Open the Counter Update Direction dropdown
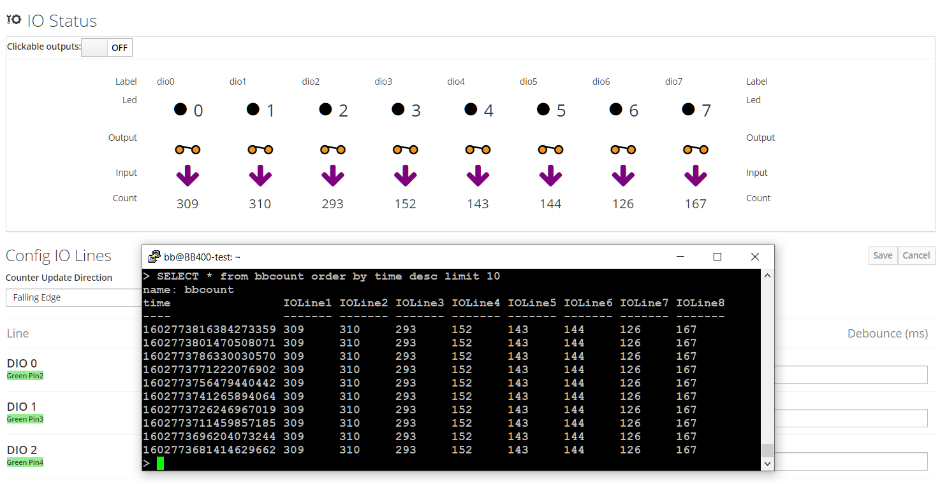Image resolution: width=940 pixels, height=484 pixels. coord(73,297)
